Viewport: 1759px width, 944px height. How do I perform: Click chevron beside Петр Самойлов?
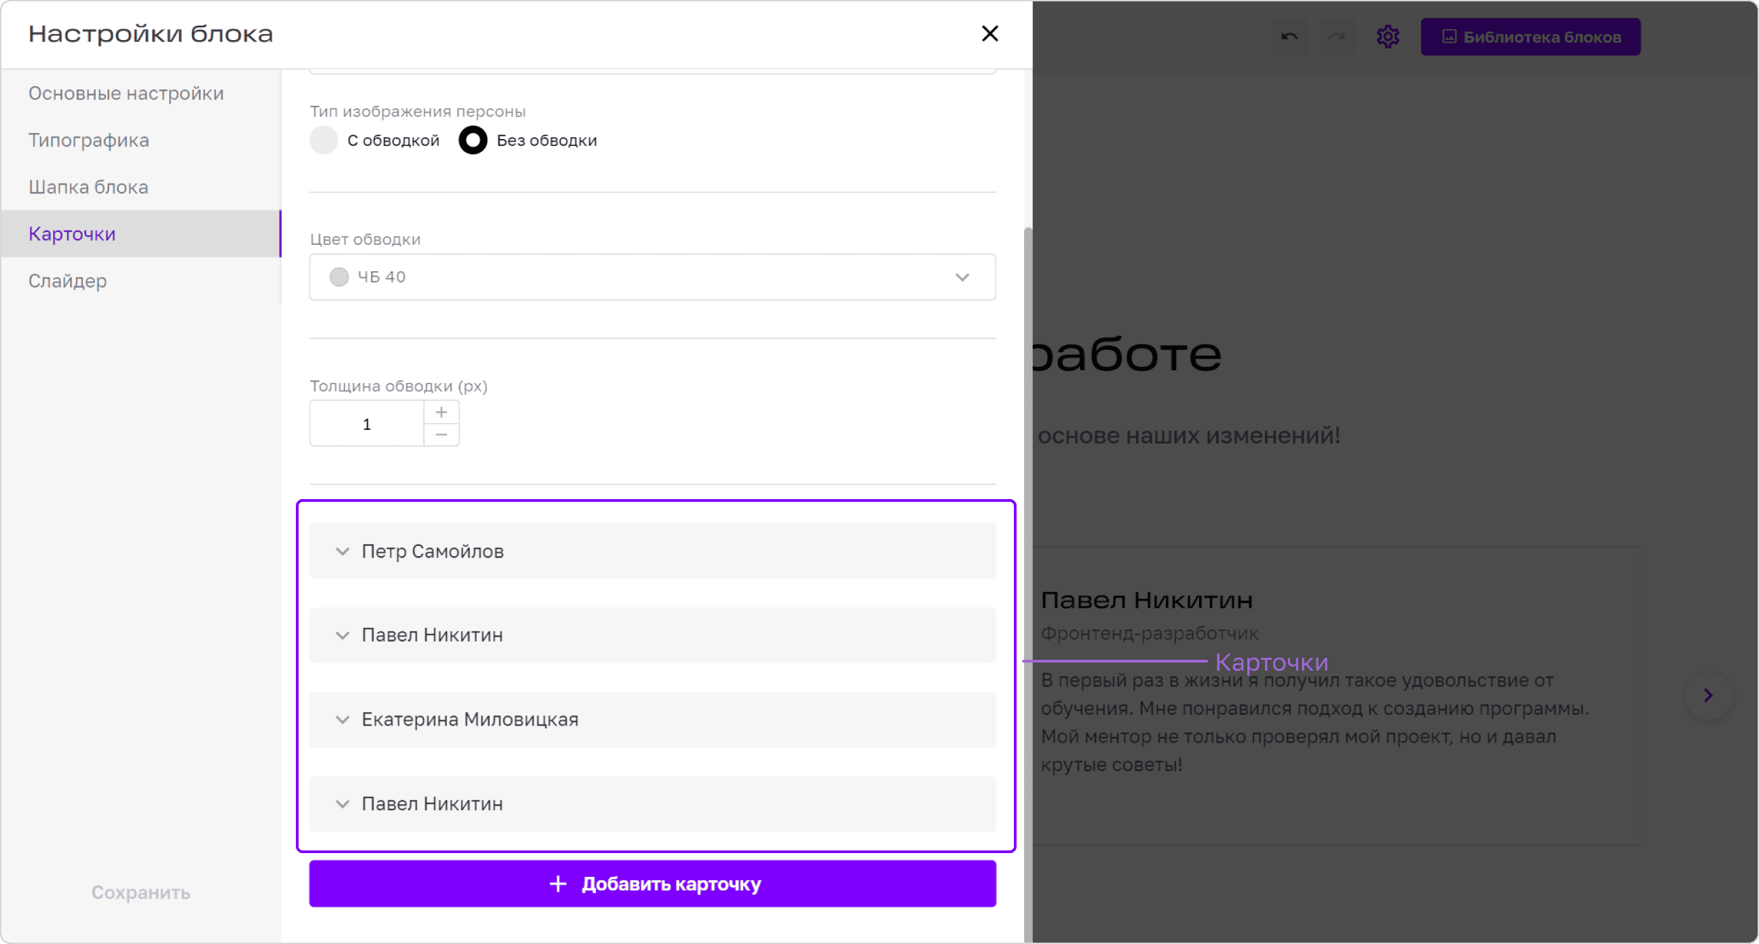(342, 551)
